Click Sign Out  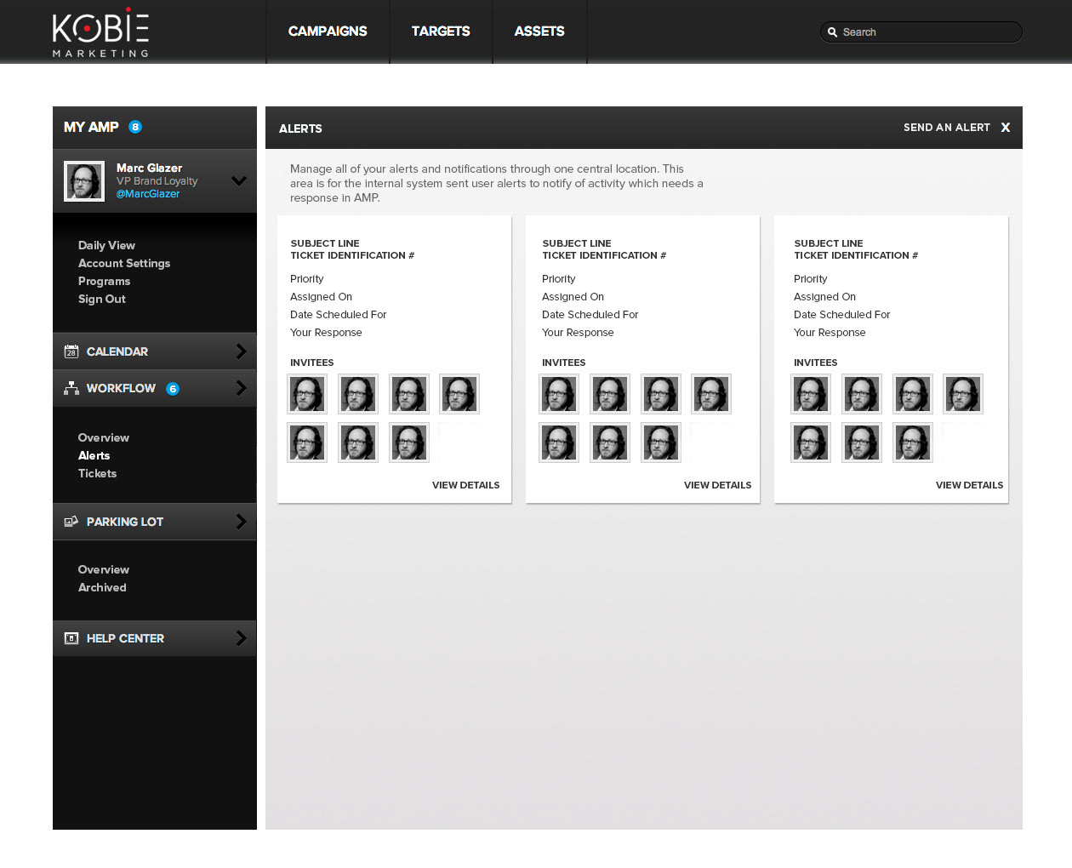pyautogui.click(x=102, y=299)
